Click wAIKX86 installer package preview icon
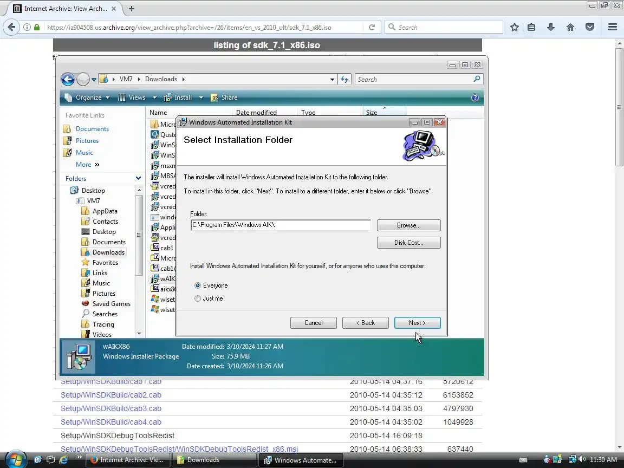This screenshot has height=468, width=624. pyautogui.click(x=79, y=356)
